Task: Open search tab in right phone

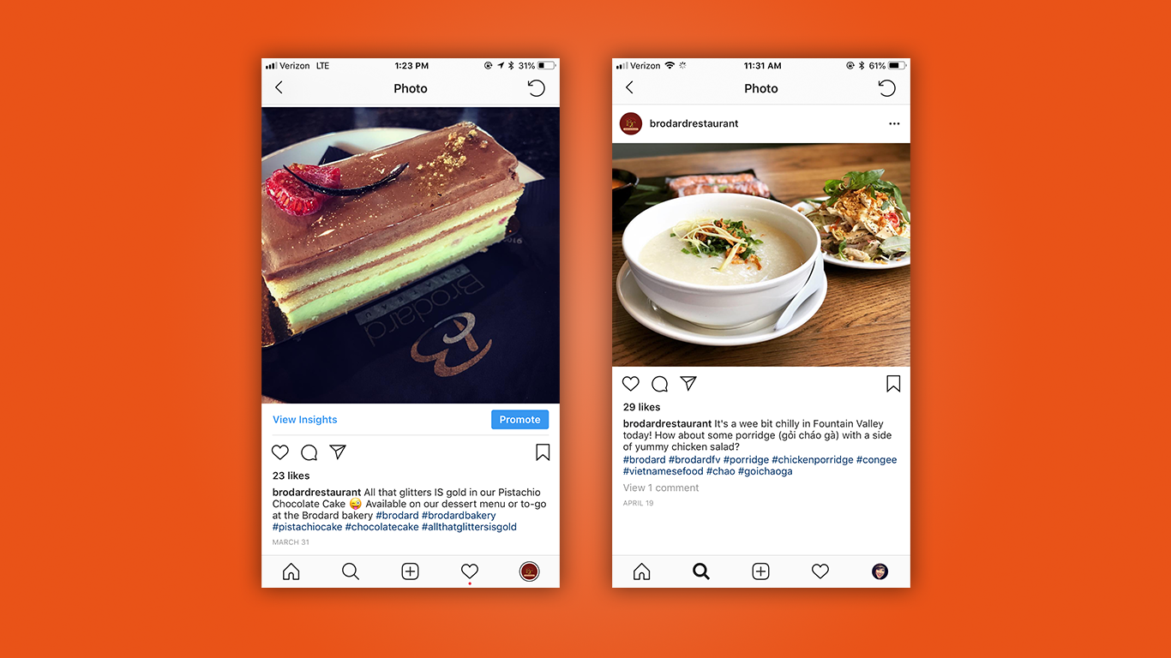Action: click(701, 571)
